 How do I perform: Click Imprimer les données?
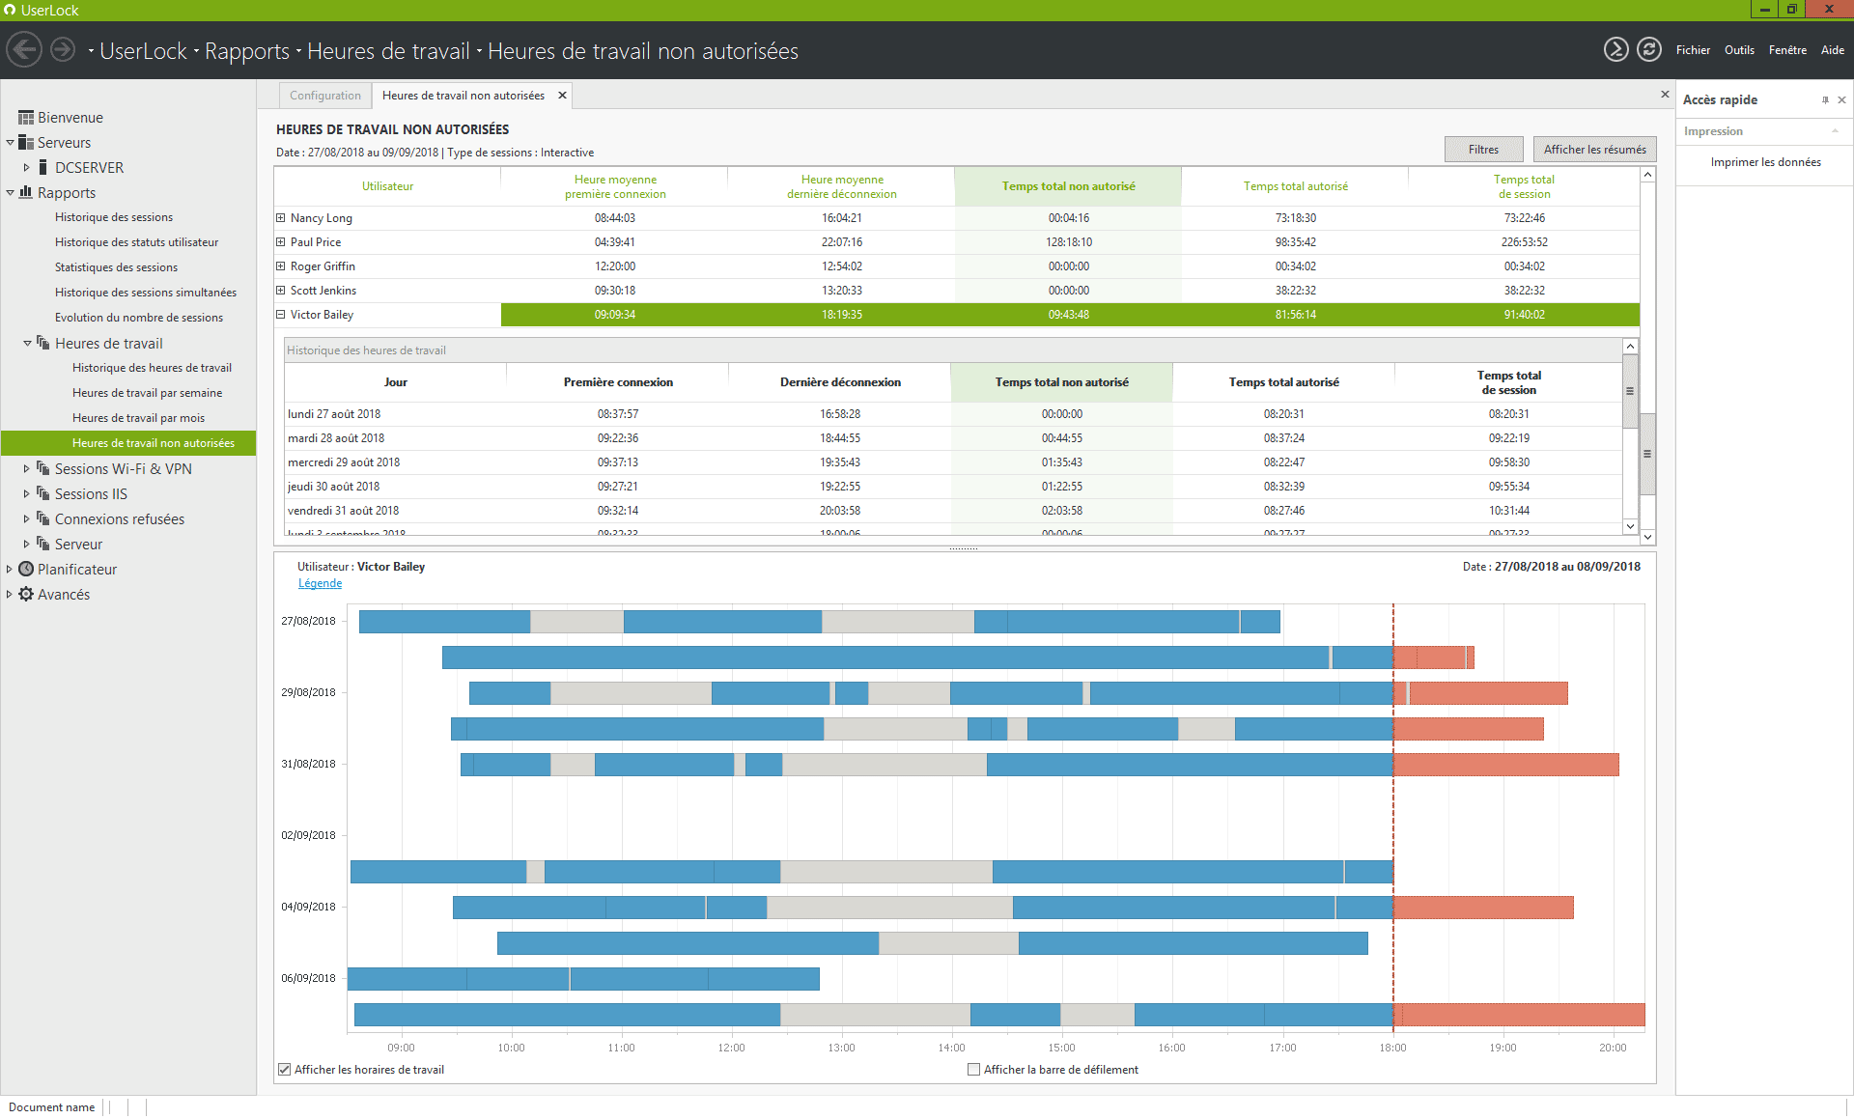[1765, 162]
